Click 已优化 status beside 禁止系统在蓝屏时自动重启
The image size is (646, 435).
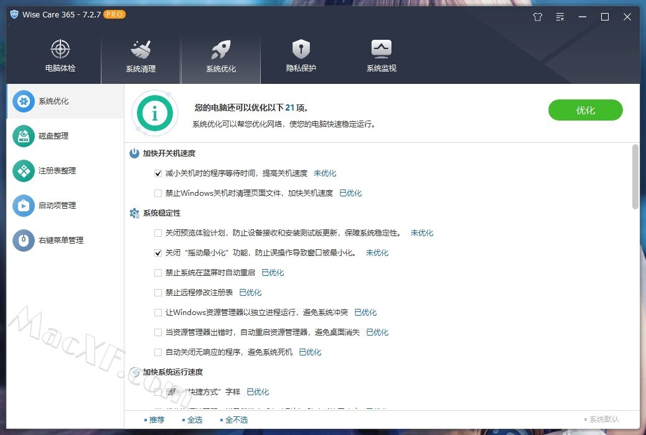[x=273, y=272]
